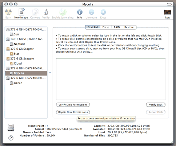This screenshot has width=176, height=146.
Task: Select the Cloud volume
Action: click(26, 64)
